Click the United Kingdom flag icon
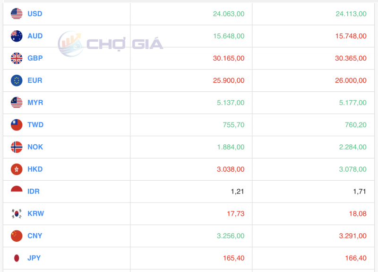The image size is (378, 272). point(17,58)
